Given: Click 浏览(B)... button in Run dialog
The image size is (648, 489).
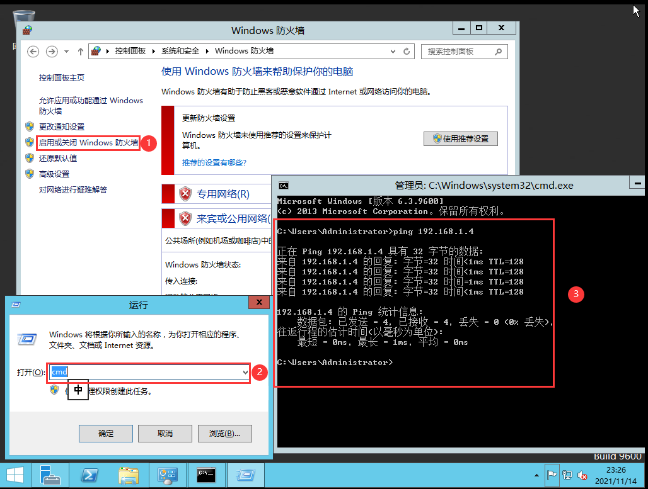Looking at the screenshot, I should pyautogui.click(x=225, y=433).
